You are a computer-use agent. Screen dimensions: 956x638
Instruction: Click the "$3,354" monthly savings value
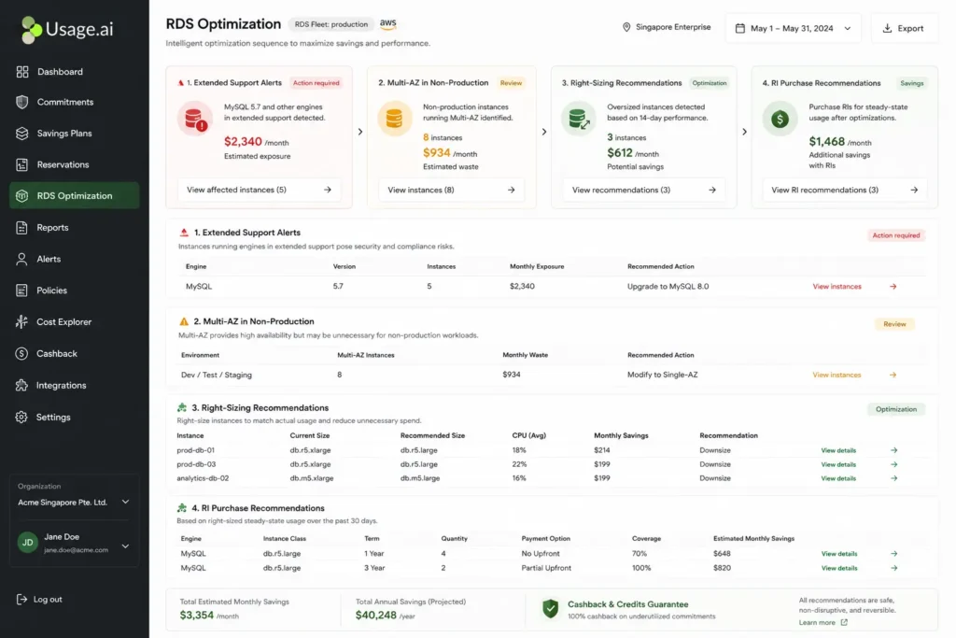coord(196,616)
